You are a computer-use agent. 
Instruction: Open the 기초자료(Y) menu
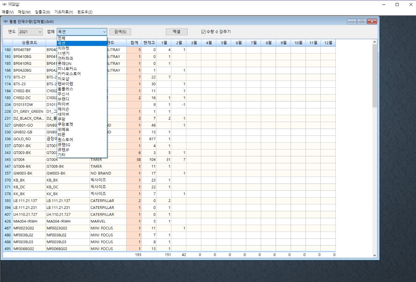tap(64, 12)
